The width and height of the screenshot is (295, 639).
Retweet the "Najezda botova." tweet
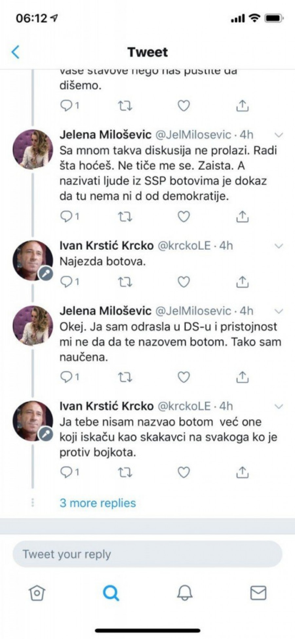tap(125, 282)
